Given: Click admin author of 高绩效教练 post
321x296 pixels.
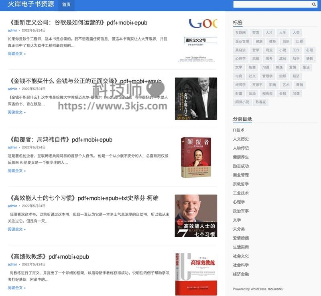Looking at the screenshot, I should click(12, 264).
